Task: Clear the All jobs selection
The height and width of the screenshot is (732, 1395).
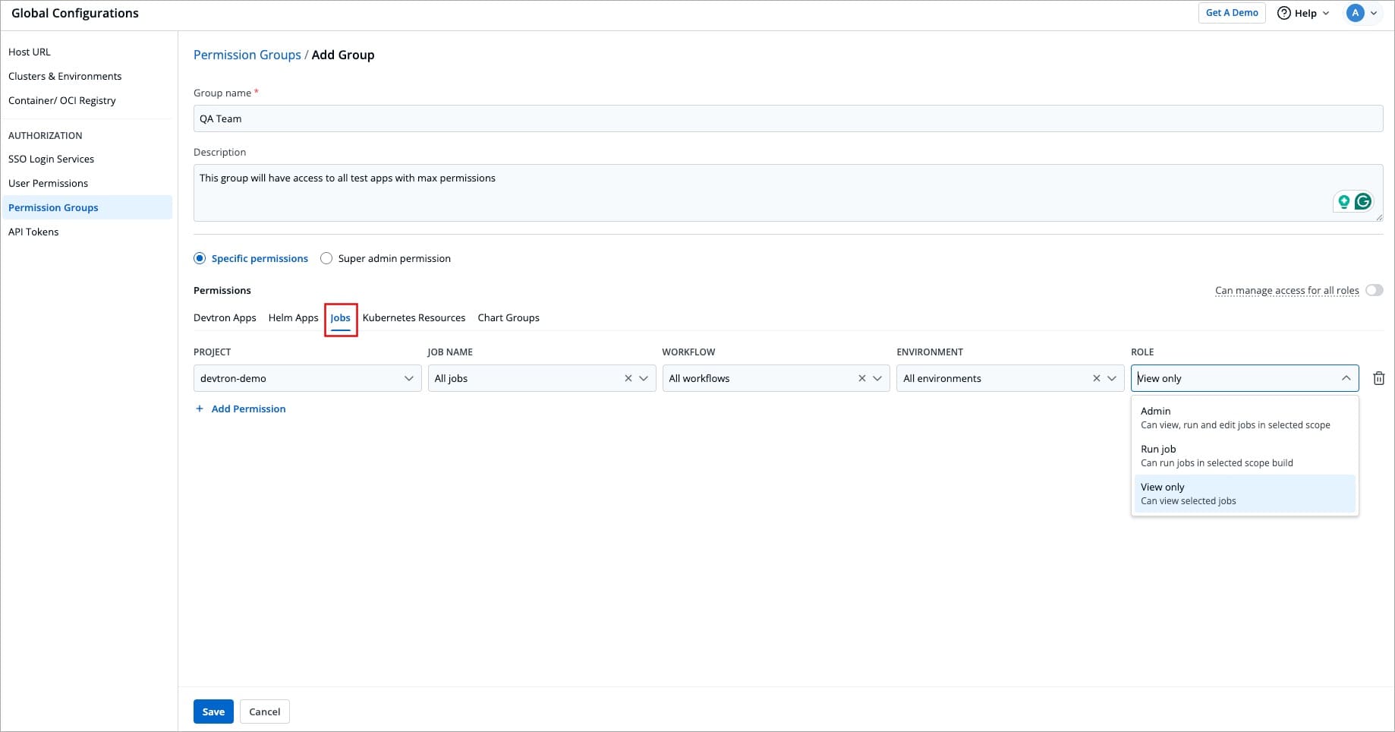Action: (628, 378)
